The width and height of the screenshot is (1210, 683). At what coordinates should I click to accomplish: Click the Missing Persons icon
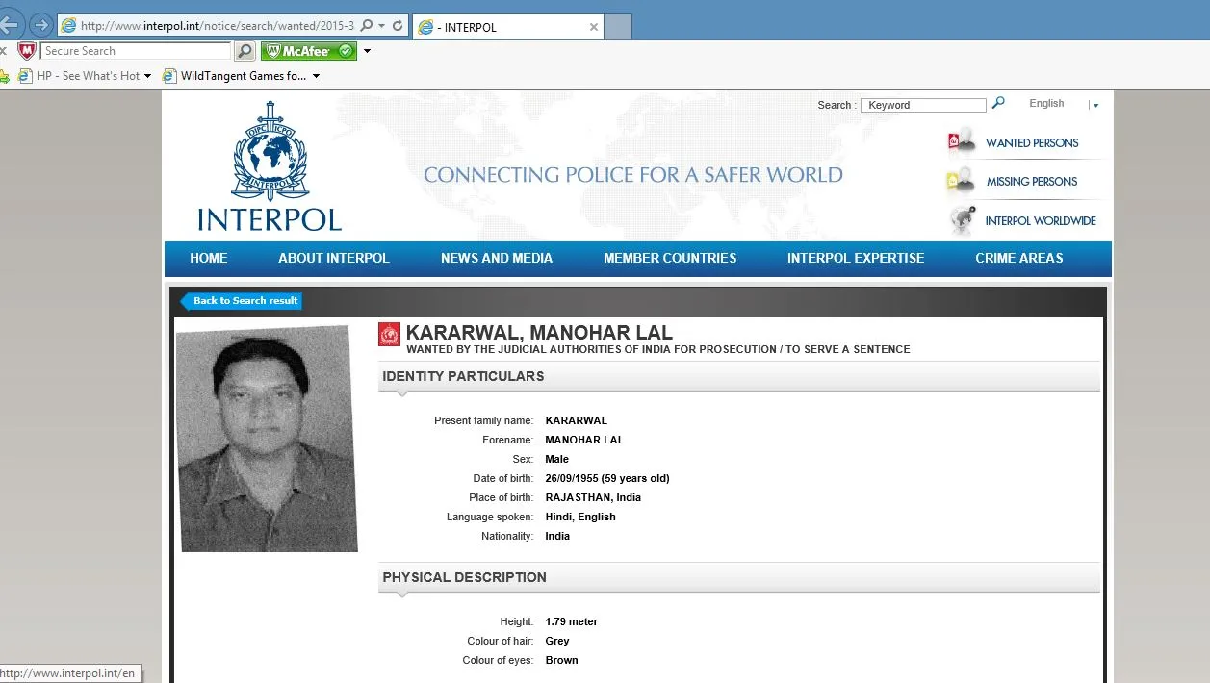(x=961, y=181)
